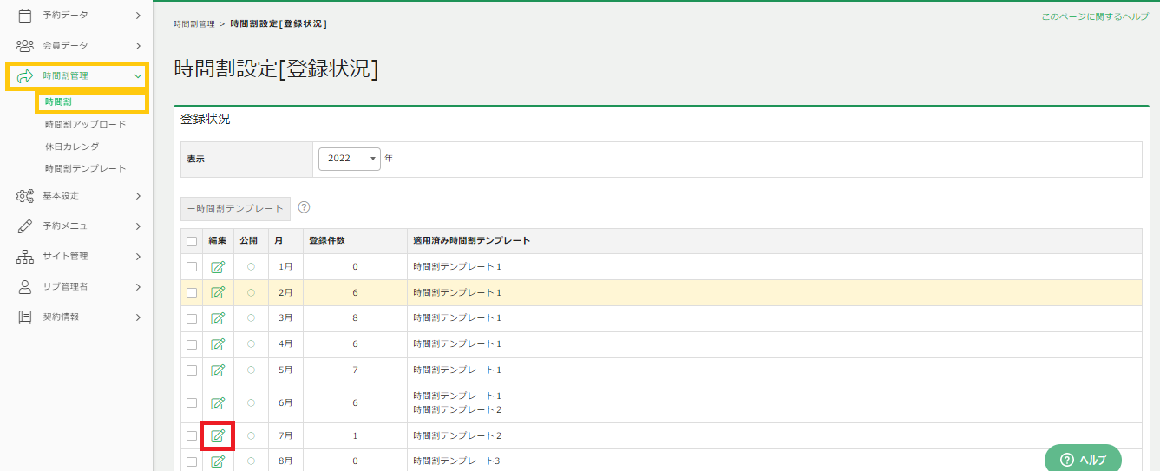Check the 5月 row checkbox
Viewport: 1160px width, 471px height.
coord(192,371)
